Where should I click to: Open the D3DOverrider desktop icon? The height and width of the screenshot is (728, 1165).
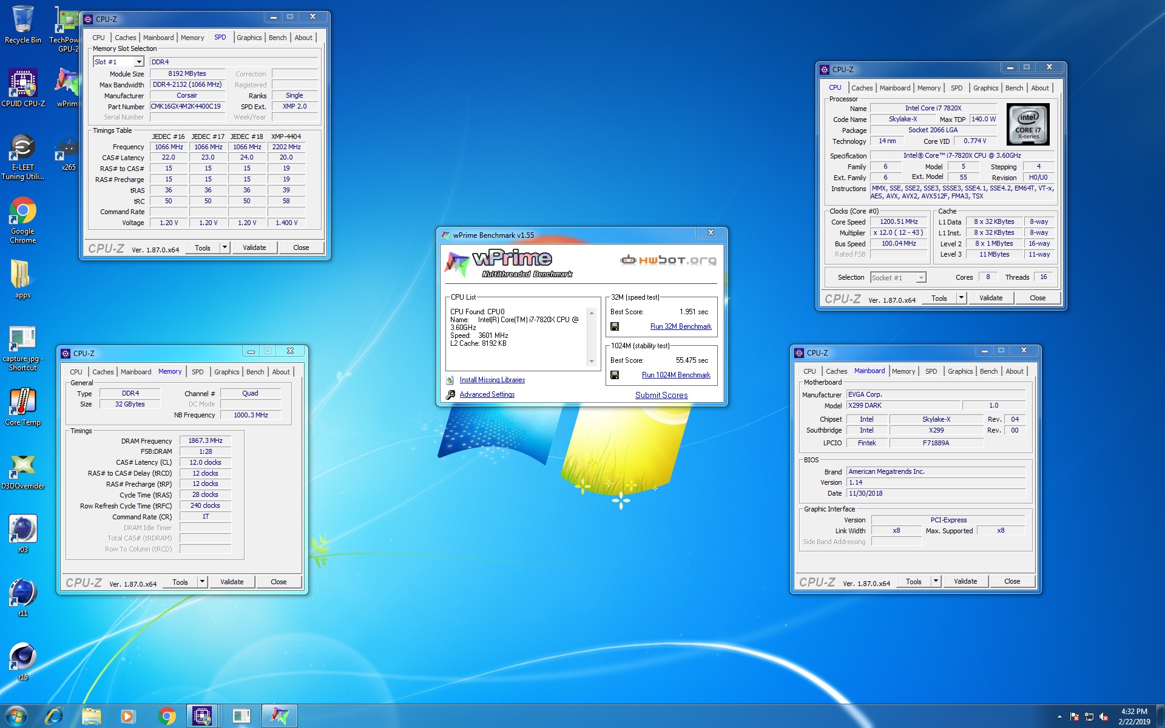22,471
